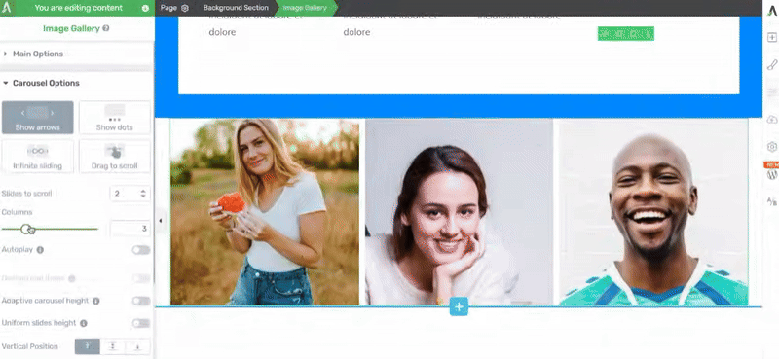Click the Image Gallery help question icon

(x=106, y=29)
